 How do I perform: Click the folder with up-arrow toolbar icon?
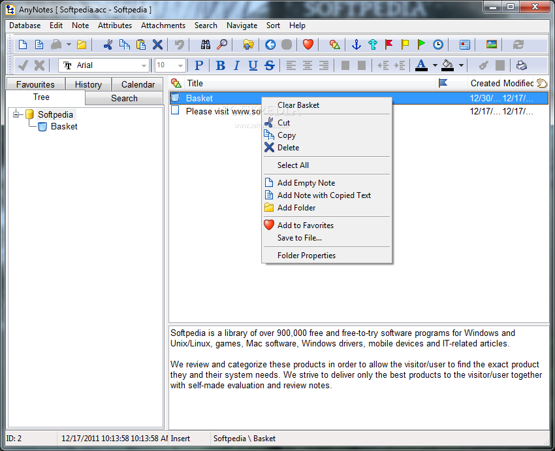[x=249, y=44]
